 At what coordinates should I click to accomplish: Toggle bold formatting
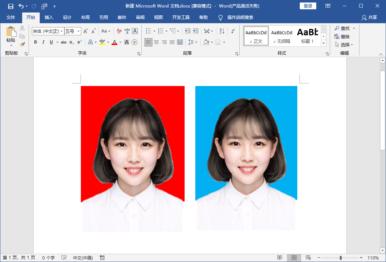click(x=35, y=42)
